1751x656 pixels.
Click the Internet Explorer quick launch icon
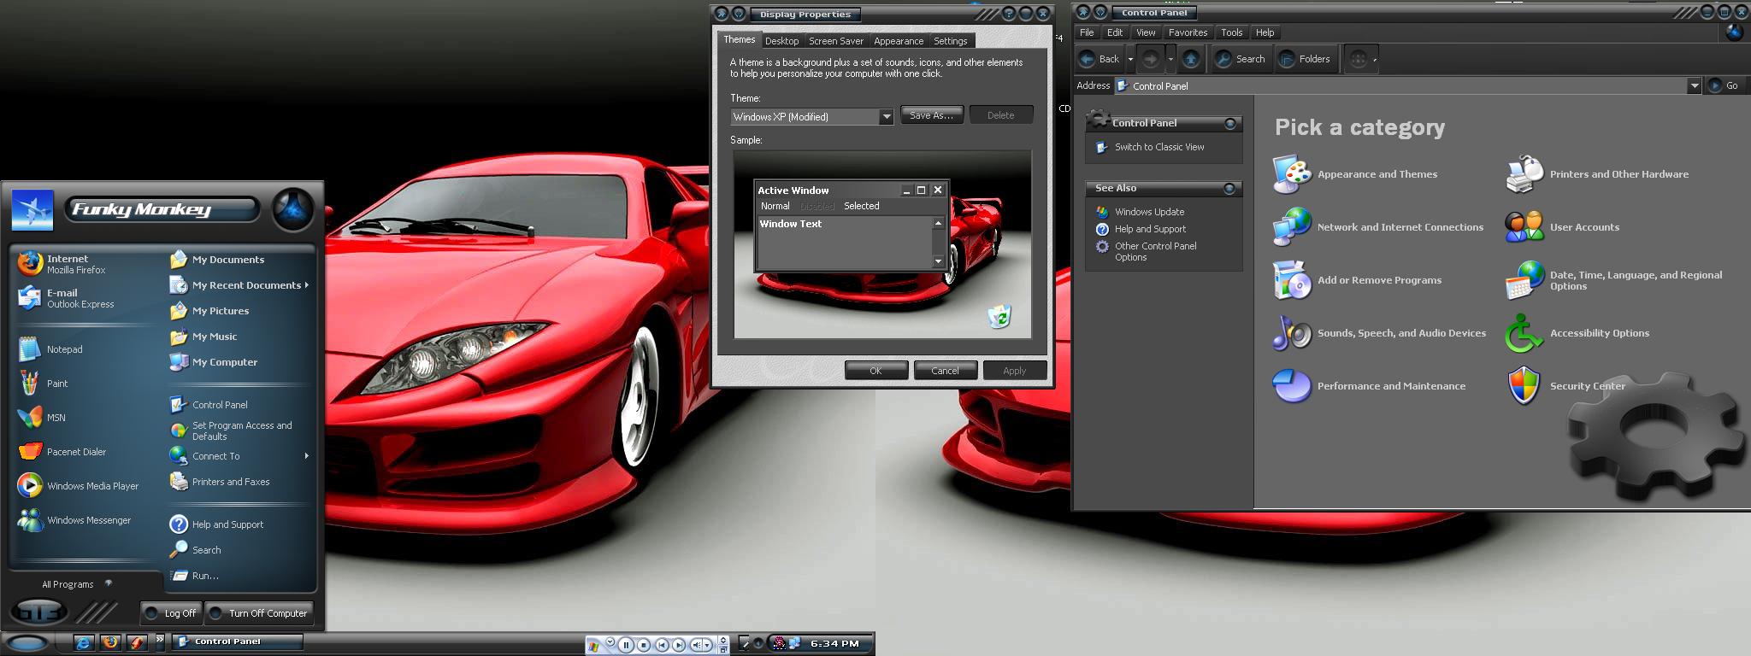click(x=84, y=642)
